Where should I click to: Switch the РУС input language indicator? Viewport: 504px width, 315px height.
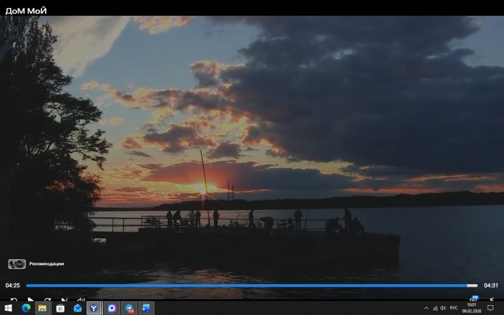pyautogui.click(x=453, y=308)
